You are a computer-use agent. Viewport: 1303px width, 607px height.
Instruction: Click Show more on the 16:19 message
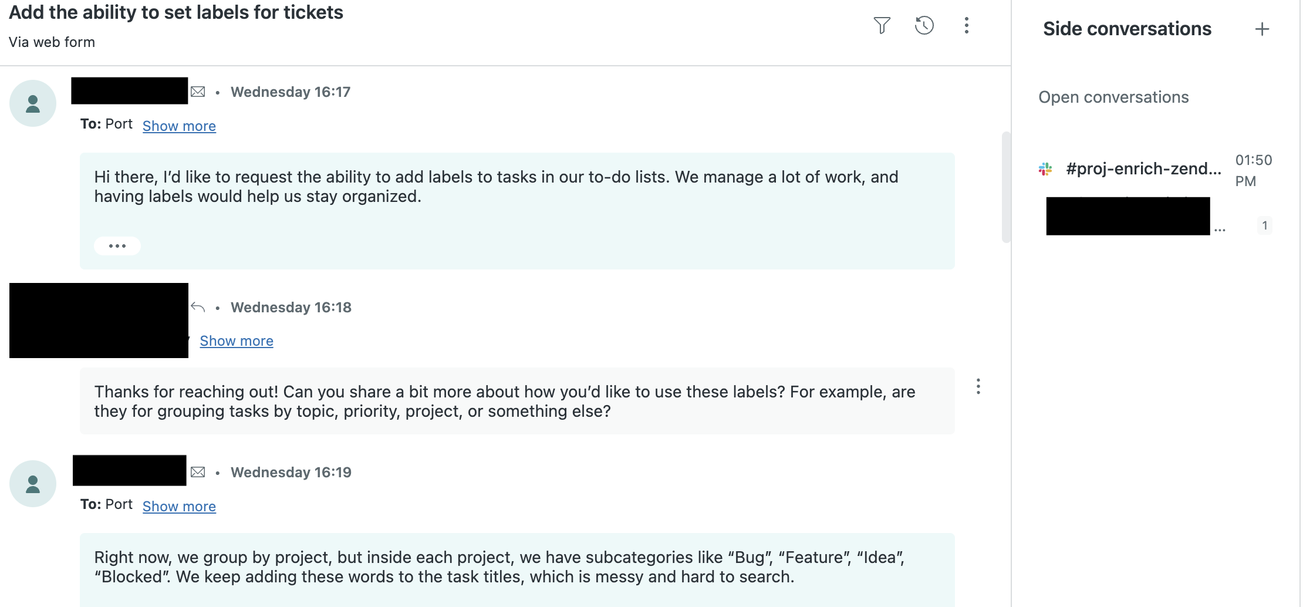[x=179, y=507]
